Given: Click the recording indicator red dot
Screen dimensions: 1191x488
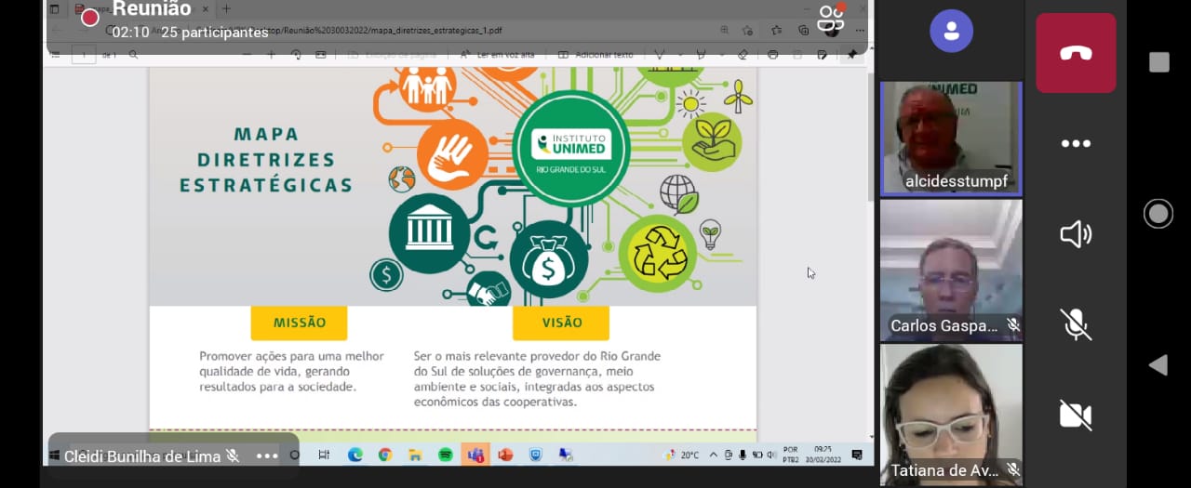Looking at the screenshot, I should [x=90, y=18].
